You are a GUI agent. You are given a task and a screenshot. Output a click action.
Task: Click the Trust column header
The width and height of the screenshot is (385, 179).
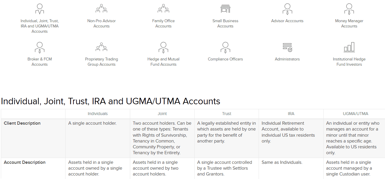(226, 114)
